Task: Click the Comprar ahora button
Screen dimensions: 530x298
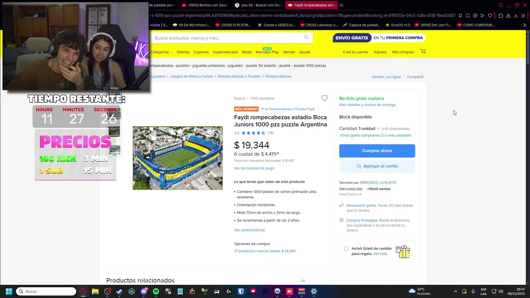Action: click(x=377, y=151)
